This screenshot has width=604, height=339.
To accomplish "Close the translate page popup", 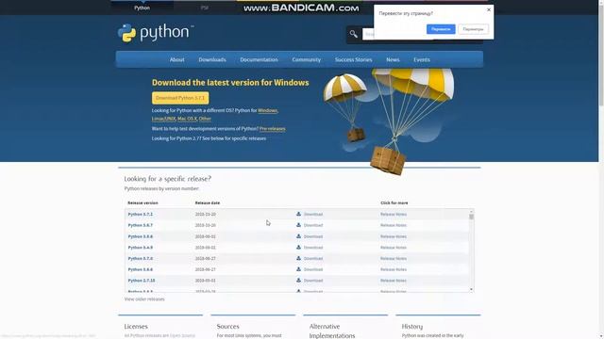I will pyautogui.click(x=489, y=9).
